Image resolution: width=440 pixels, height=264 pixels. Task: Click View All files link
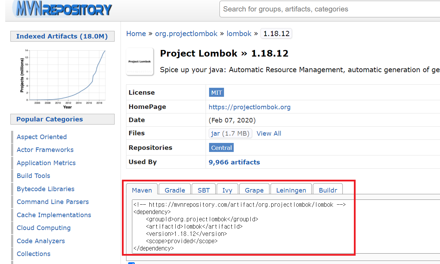pos(269,134)
